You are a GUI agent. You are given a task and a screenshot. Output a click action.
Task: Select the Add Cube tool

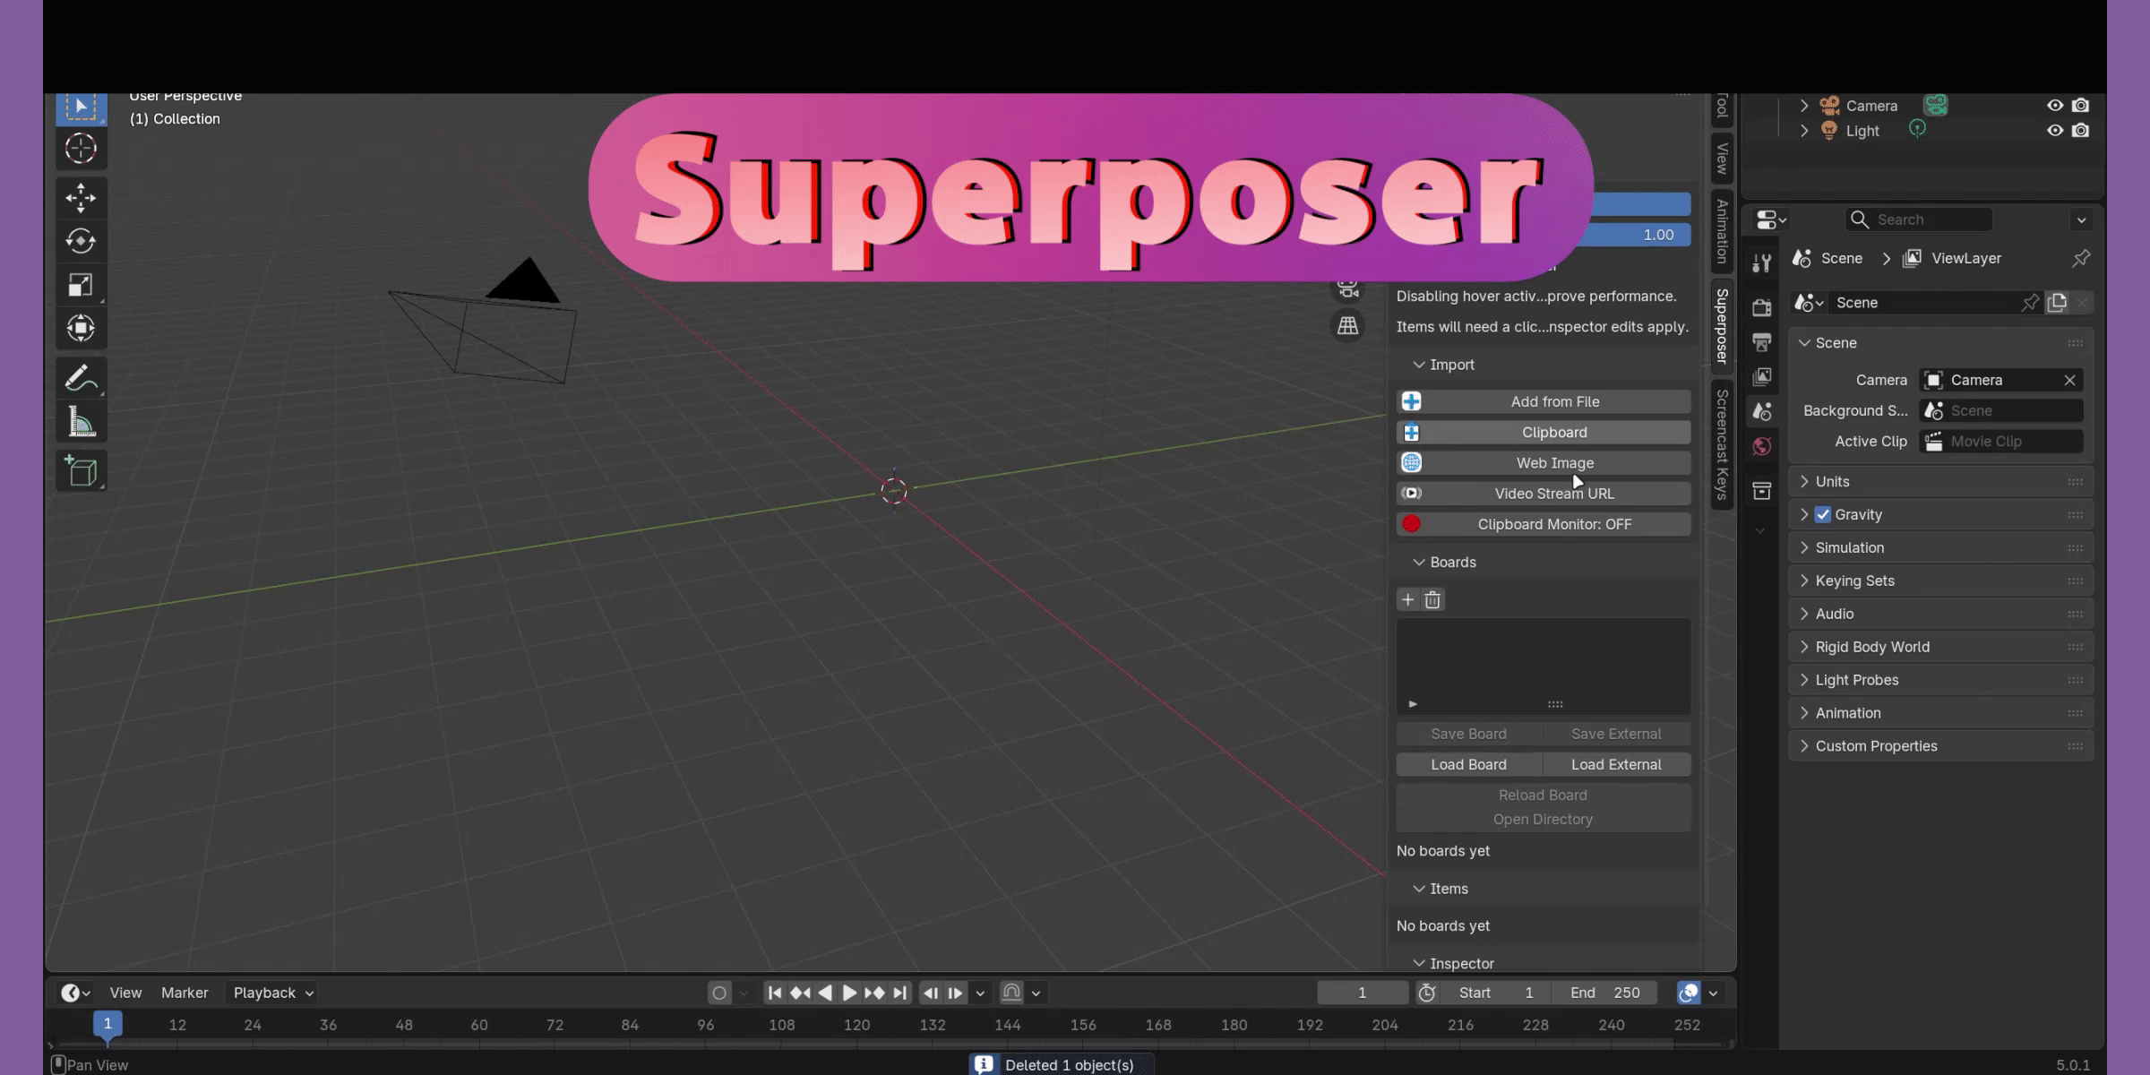[81, 471]
